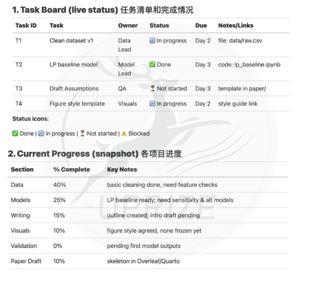Click the Blocked warning icon in the legend

tap(124, 134)
